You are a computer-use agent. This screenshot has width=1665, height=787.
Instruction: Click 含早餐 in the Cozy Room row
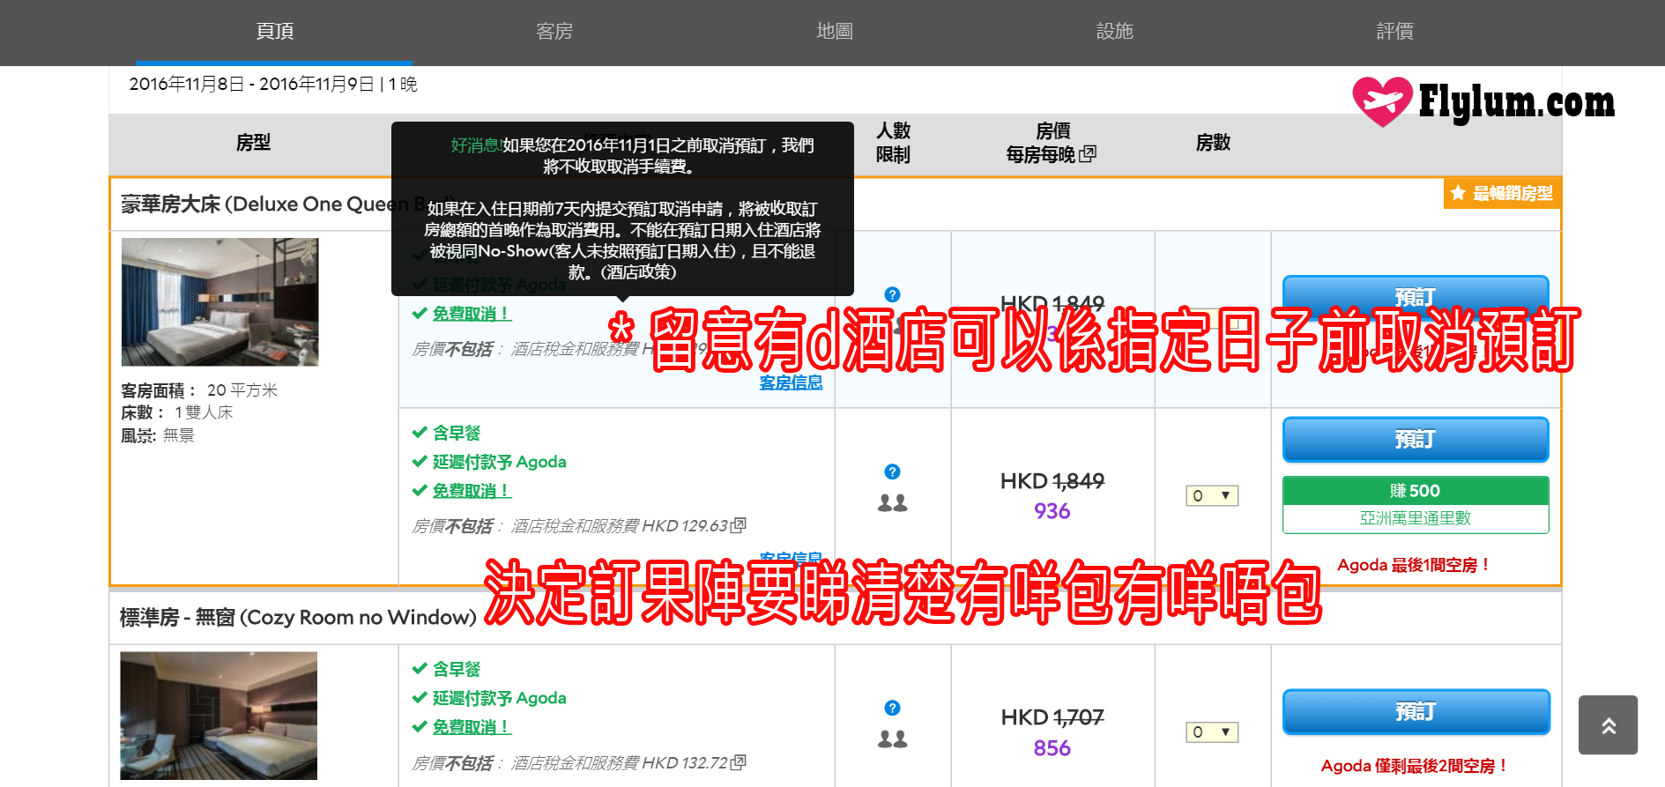point(457,669)
